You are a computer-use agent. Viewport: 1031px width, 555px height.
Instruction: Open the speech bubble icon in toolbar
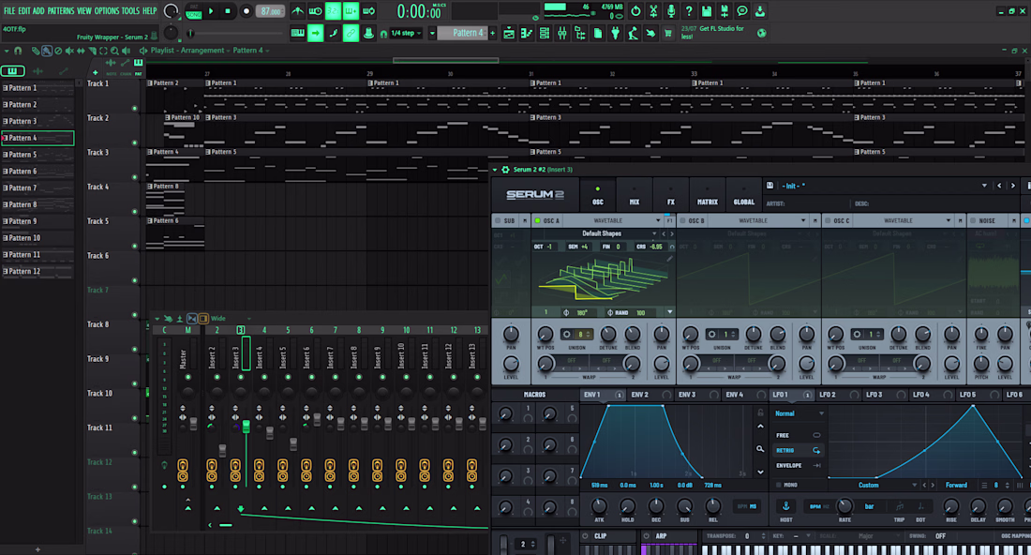(x=742, y=11)
